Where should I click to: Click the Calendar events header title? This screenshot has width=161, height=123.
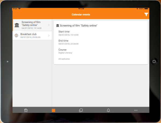(x=81, y=14)
